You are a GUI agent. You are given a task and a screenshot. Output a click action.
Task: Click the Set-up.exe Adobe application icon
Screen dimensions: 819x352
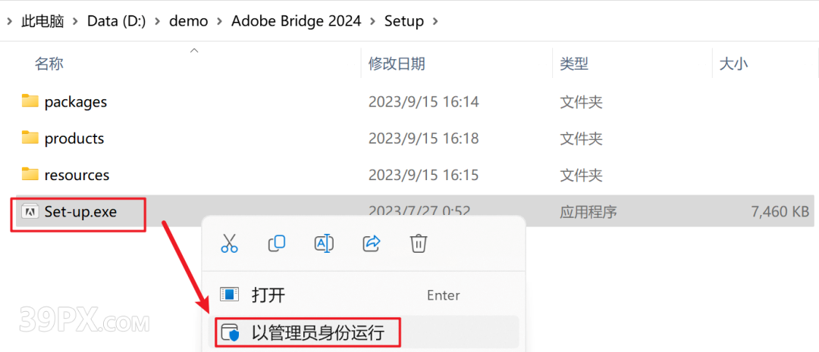[30, 211]
